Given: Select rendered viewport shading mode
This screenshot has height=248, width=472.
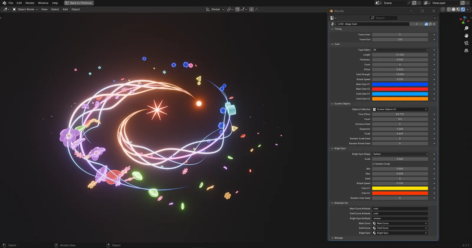Looking at the screenshot, I should (x=463, y=9).
